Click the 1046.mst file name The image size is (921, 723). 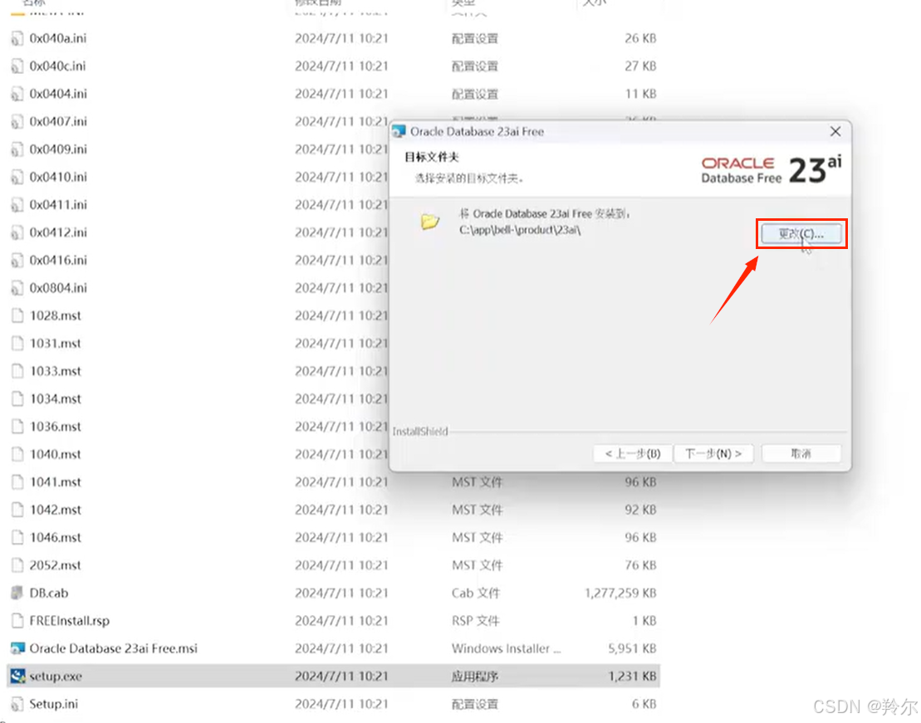click(x=55, y=537)
